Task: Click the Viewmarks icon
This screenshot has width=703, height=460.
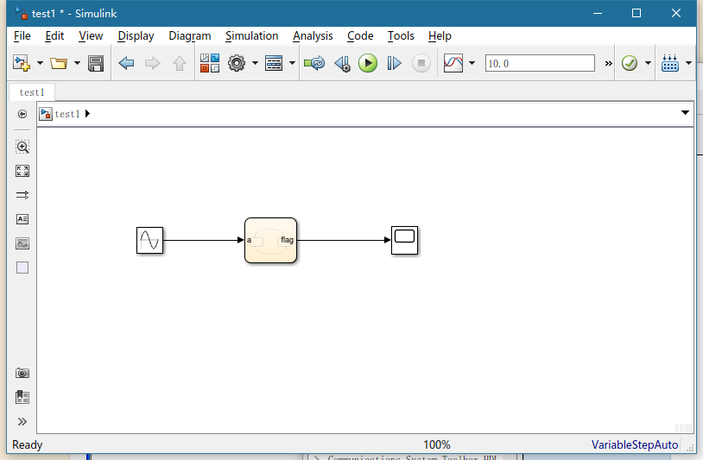Action: pos(22,397)
